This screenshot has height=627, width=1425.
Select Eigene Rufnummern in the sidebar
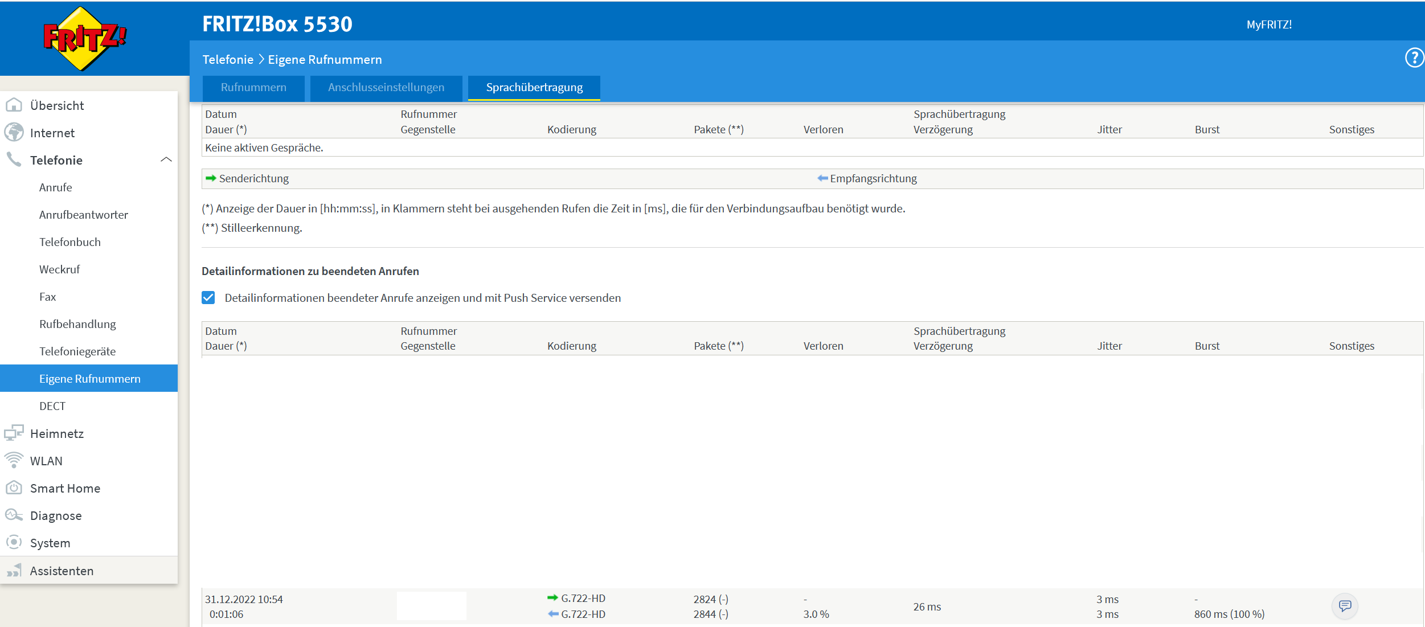tap(89, 378)
